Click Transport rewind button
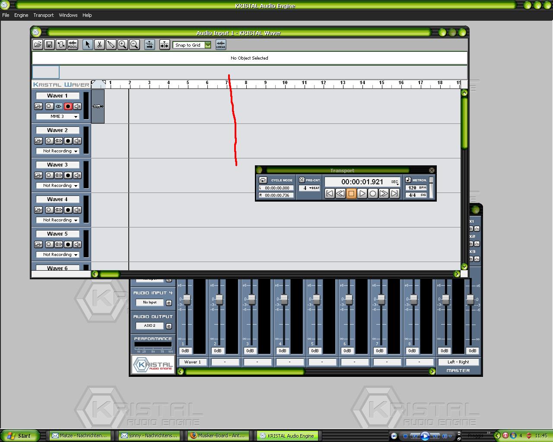The height and width of the screenshot is (442, 553). (x=340, y=193)
